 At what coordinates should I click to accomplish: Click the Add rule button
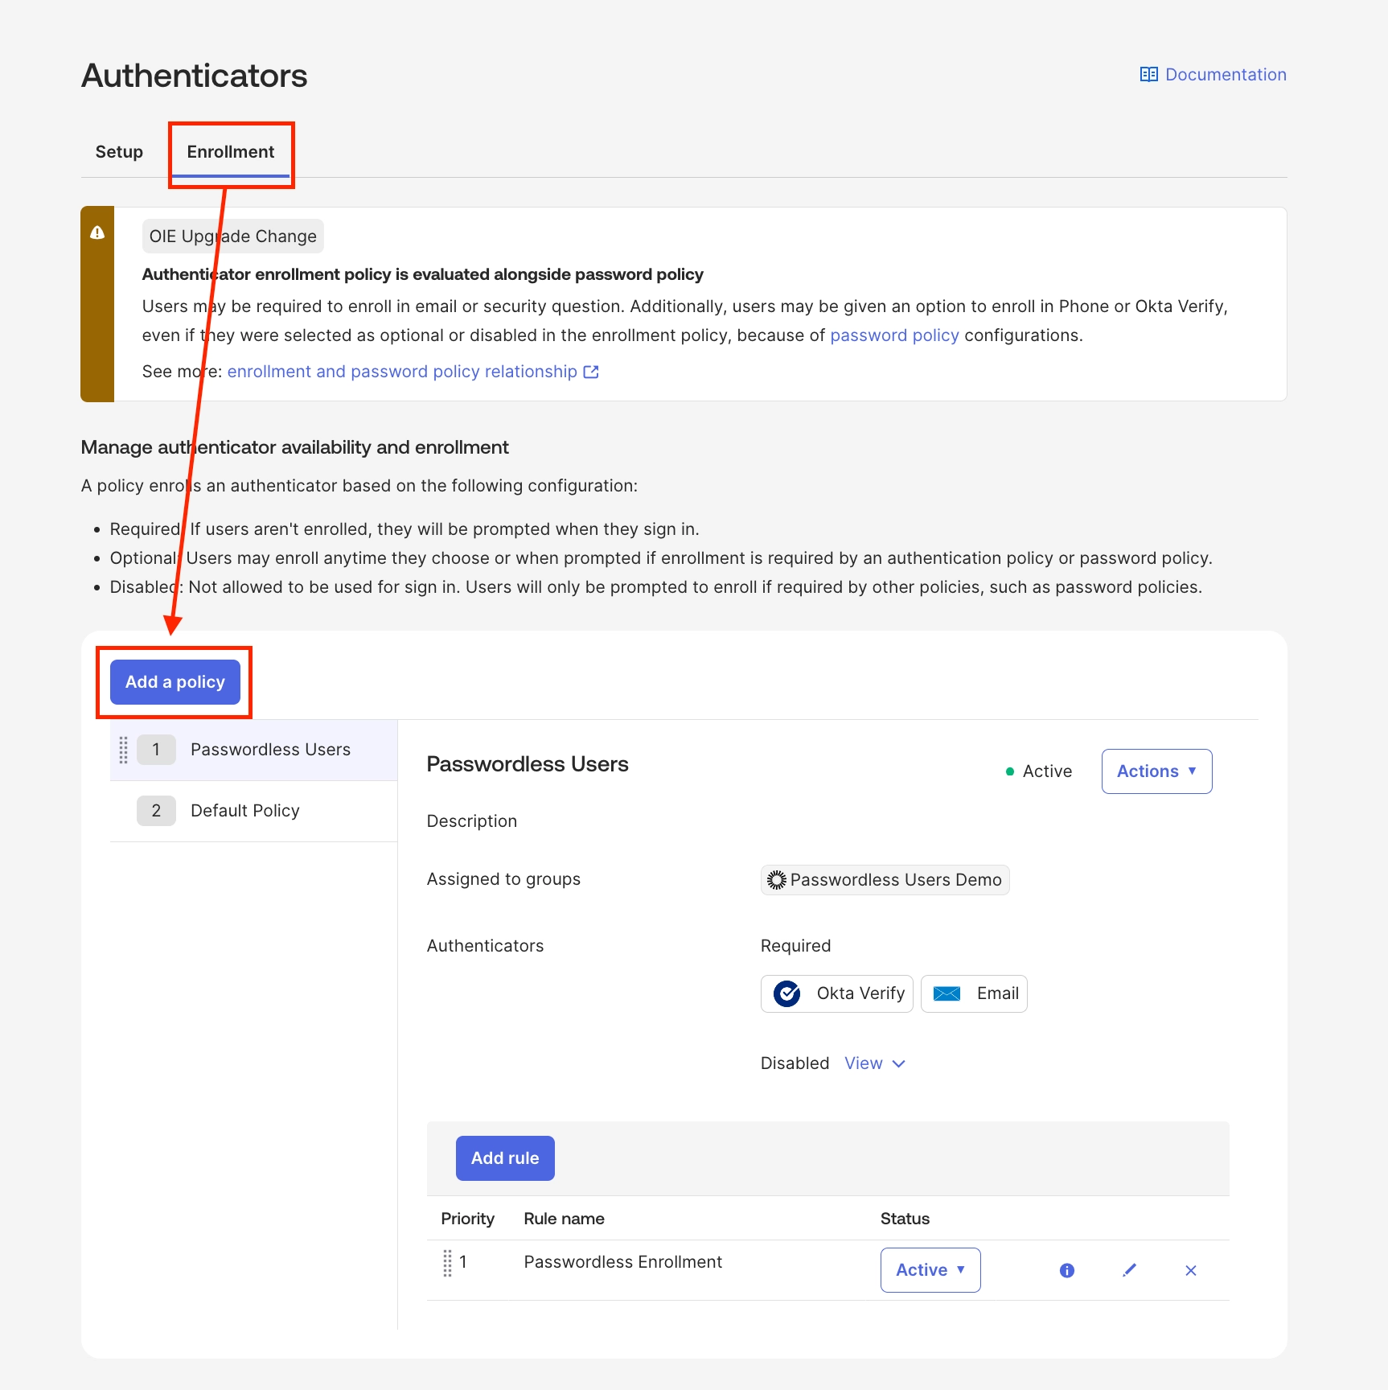505,1158
